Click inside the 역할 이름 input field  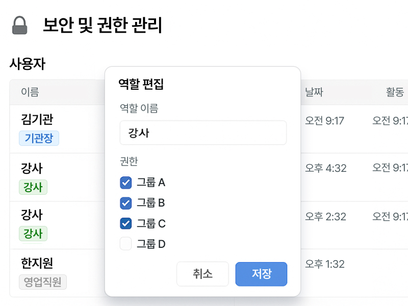(x=203, y=133)
